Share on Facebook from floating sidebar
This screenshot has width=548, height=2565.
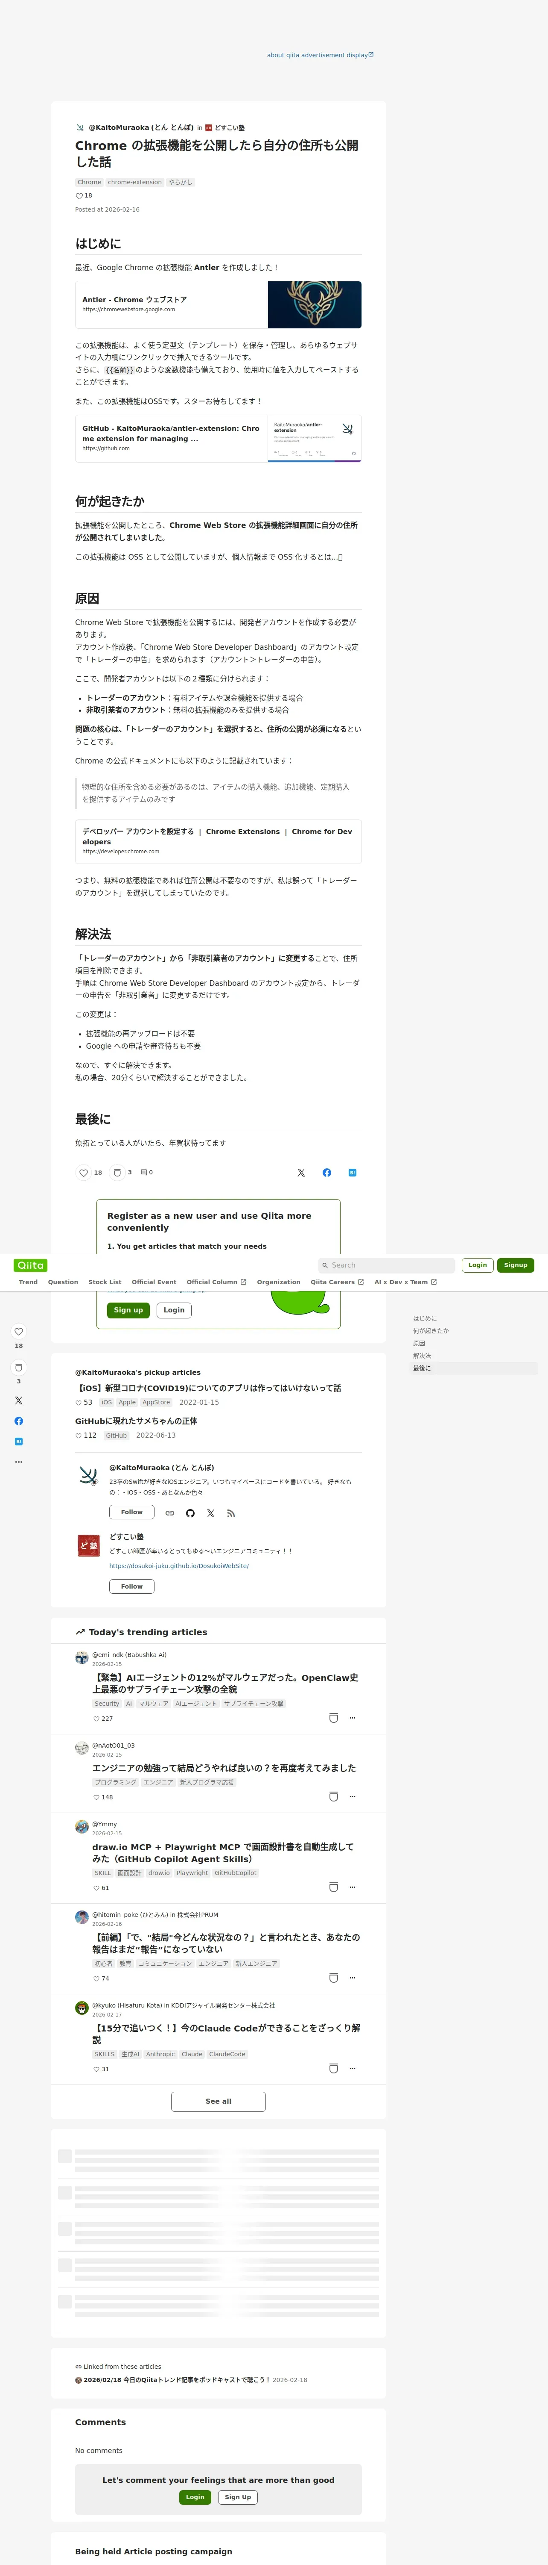18,1421
